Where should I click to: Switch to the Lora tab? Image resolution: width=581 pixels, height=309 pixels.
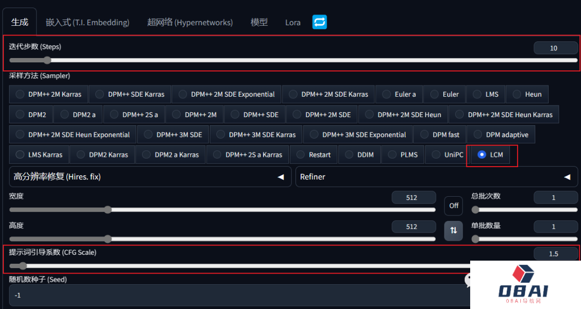[x=293, y=23]
